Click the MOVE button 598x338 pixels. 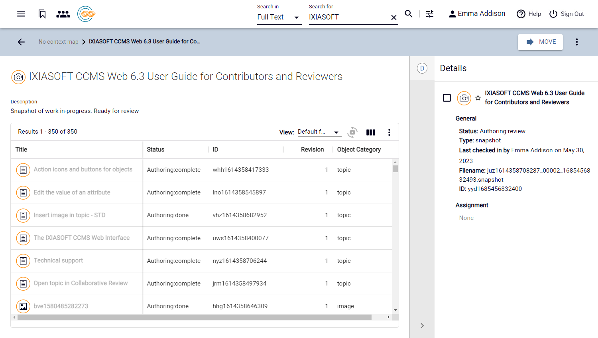pyautogui.click(x=540, y=42)
